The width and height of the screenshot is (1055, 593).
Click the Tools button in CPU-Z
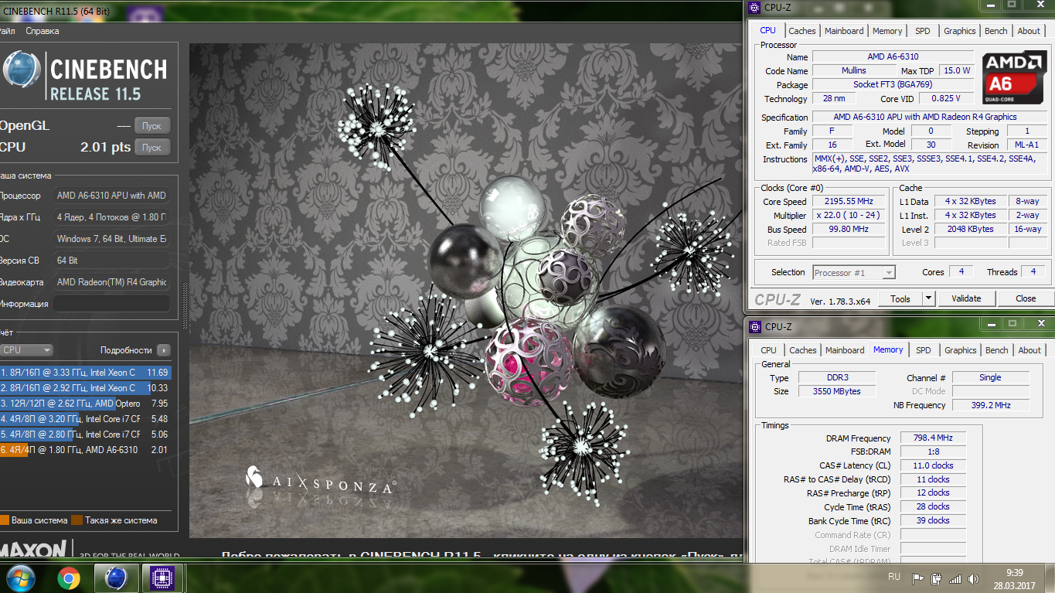point(900,298)
